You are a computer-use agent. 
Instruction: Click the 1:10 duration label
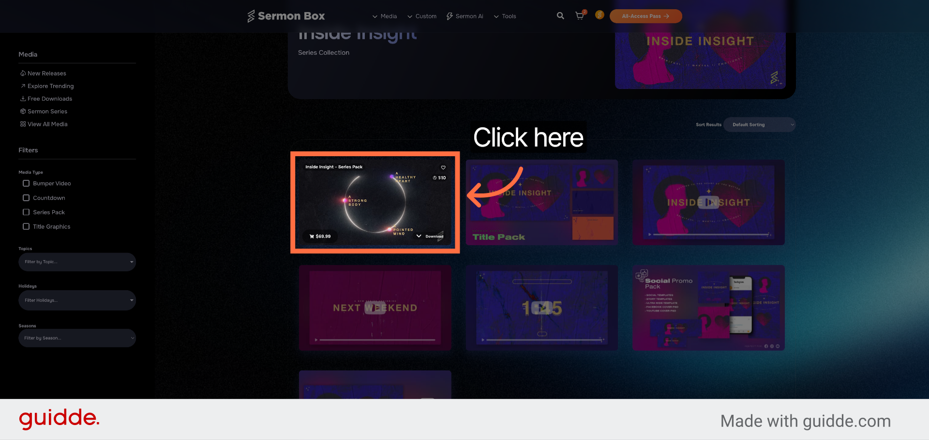(x=439, y=178)
